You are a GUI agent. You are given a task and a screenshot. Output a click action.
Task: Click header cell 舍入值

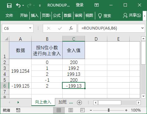(x=74, y=50)
